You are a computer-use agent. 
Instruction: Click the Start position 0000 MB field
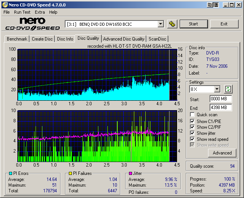[x=221, y=99]
